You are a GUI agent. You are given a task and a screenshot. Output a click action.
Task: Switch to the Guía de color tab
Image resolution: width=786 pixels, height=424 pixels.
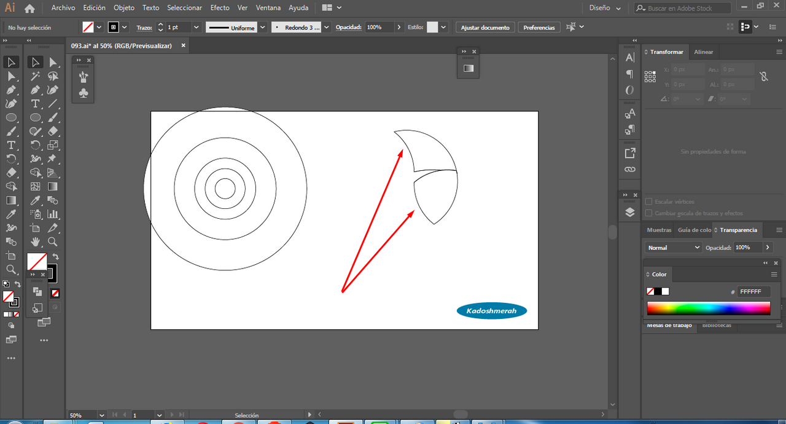click(x=694, y=230)
